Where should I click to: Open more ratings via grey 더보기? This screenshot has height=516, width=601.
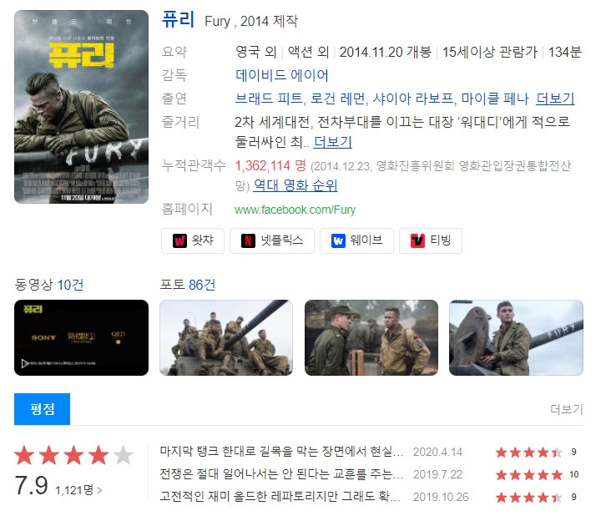(x=567, y=409)
